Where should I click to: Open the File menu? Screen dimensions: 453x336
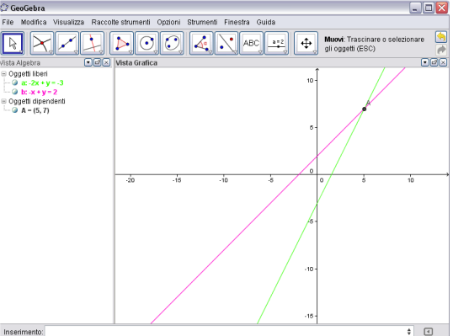(8, 22)
